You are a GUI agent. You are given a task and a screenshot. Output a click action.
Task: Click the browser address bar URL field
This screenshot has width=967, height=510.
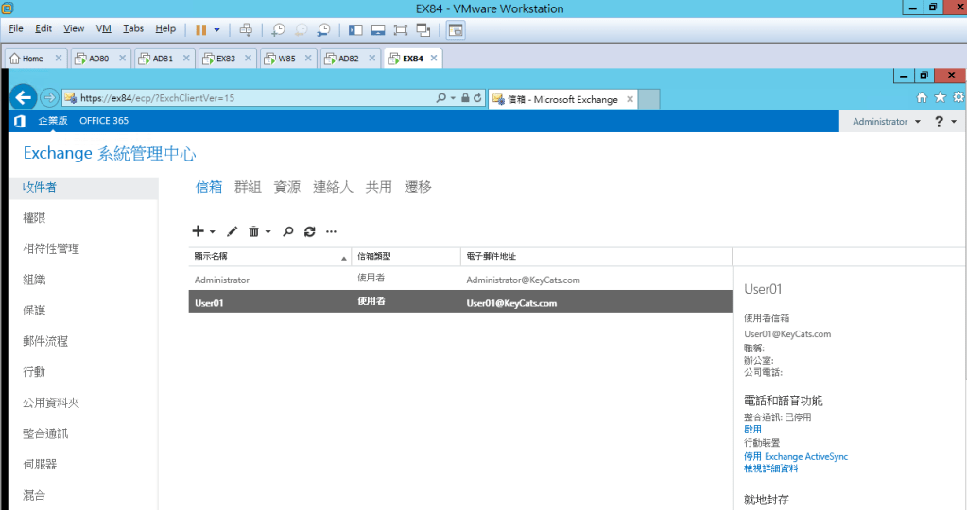(246, 97)
